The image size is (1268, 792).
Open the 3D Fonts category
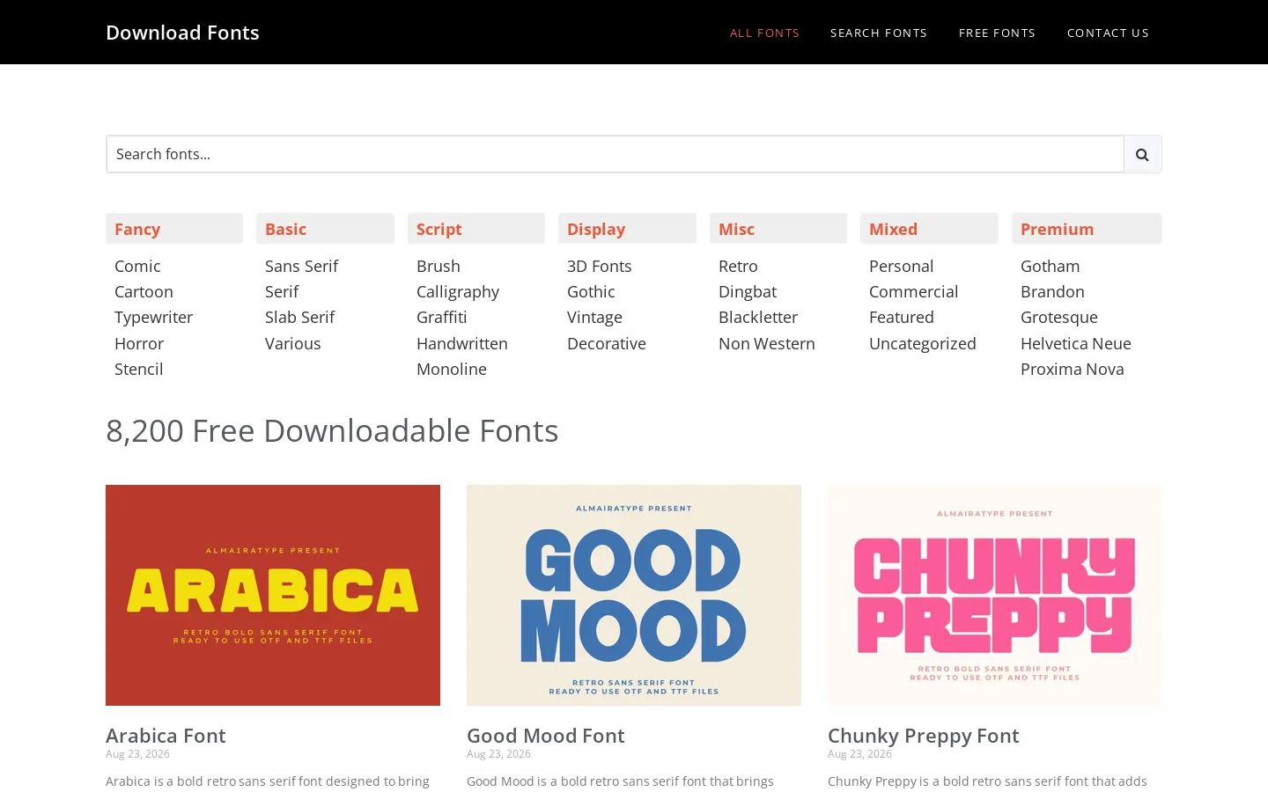pos(600,266)
